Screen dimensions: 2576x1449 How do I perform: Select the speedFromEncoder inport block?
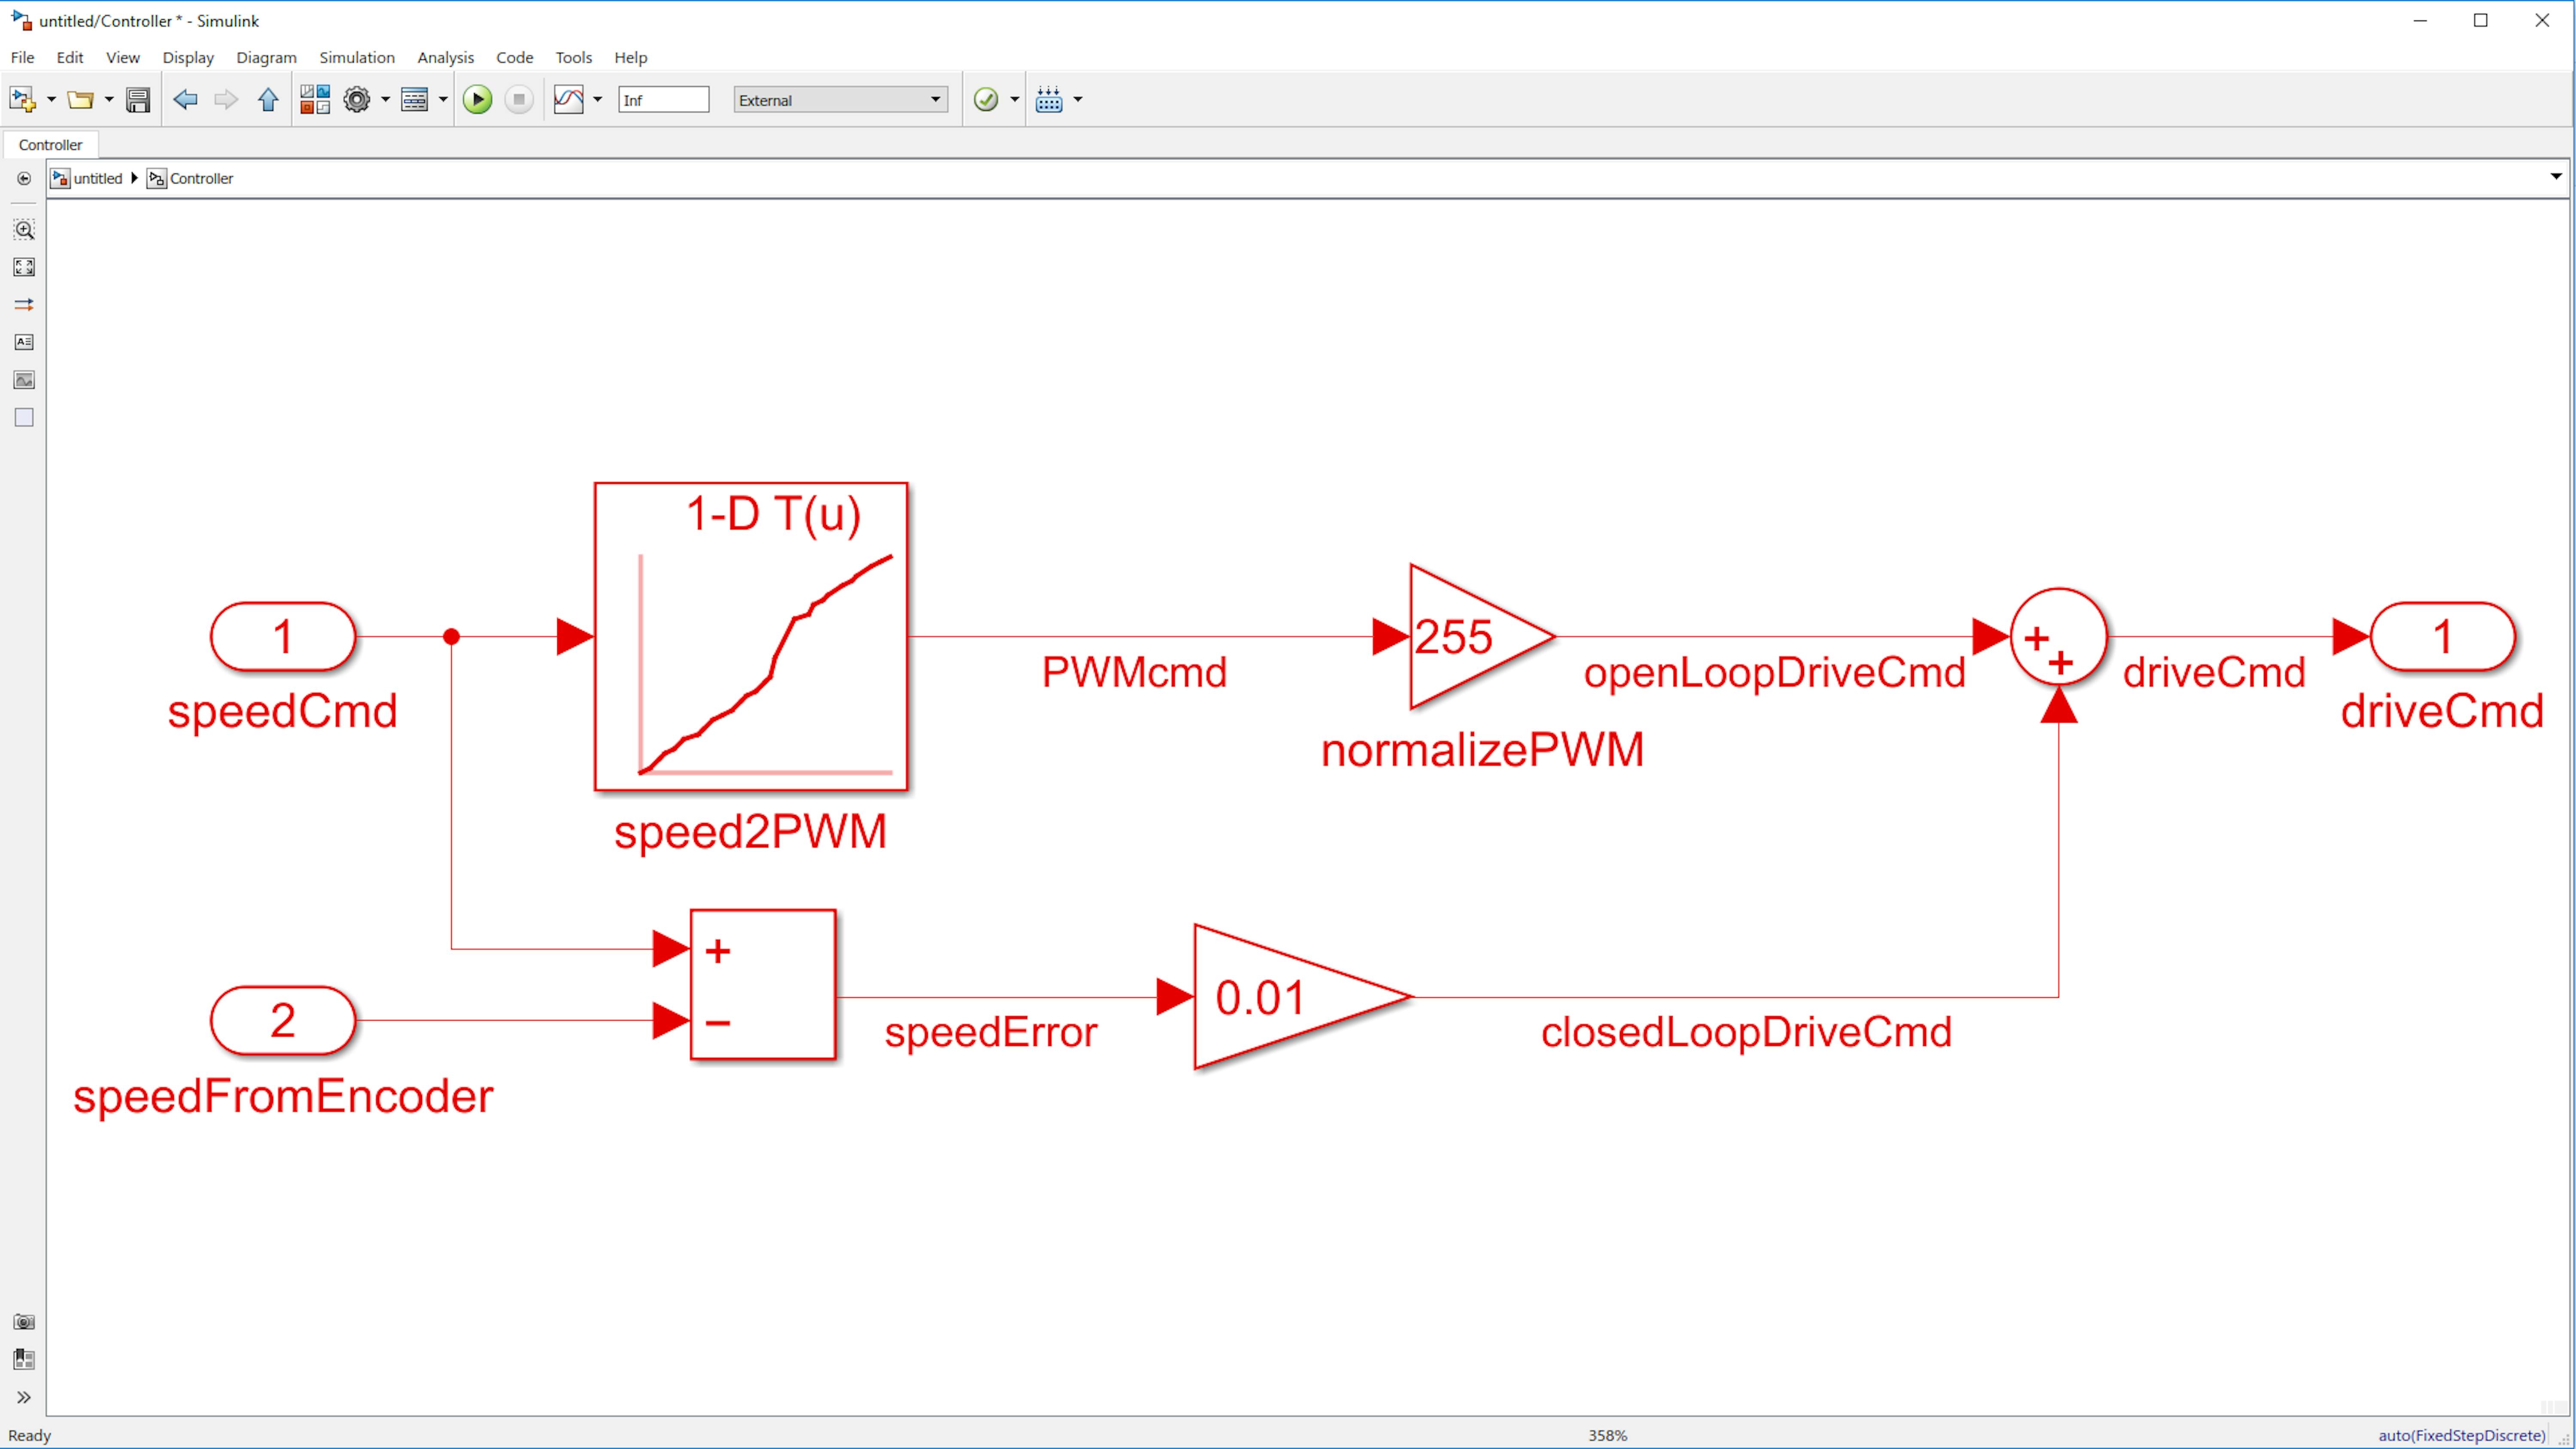283,1020
